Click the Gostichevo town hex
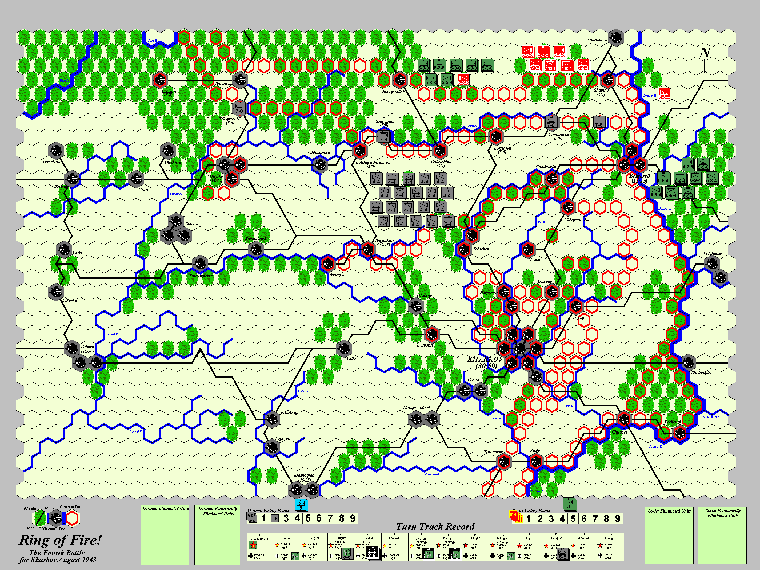The height and width of the screenshot is (570, 760). [x=616, y=37]
